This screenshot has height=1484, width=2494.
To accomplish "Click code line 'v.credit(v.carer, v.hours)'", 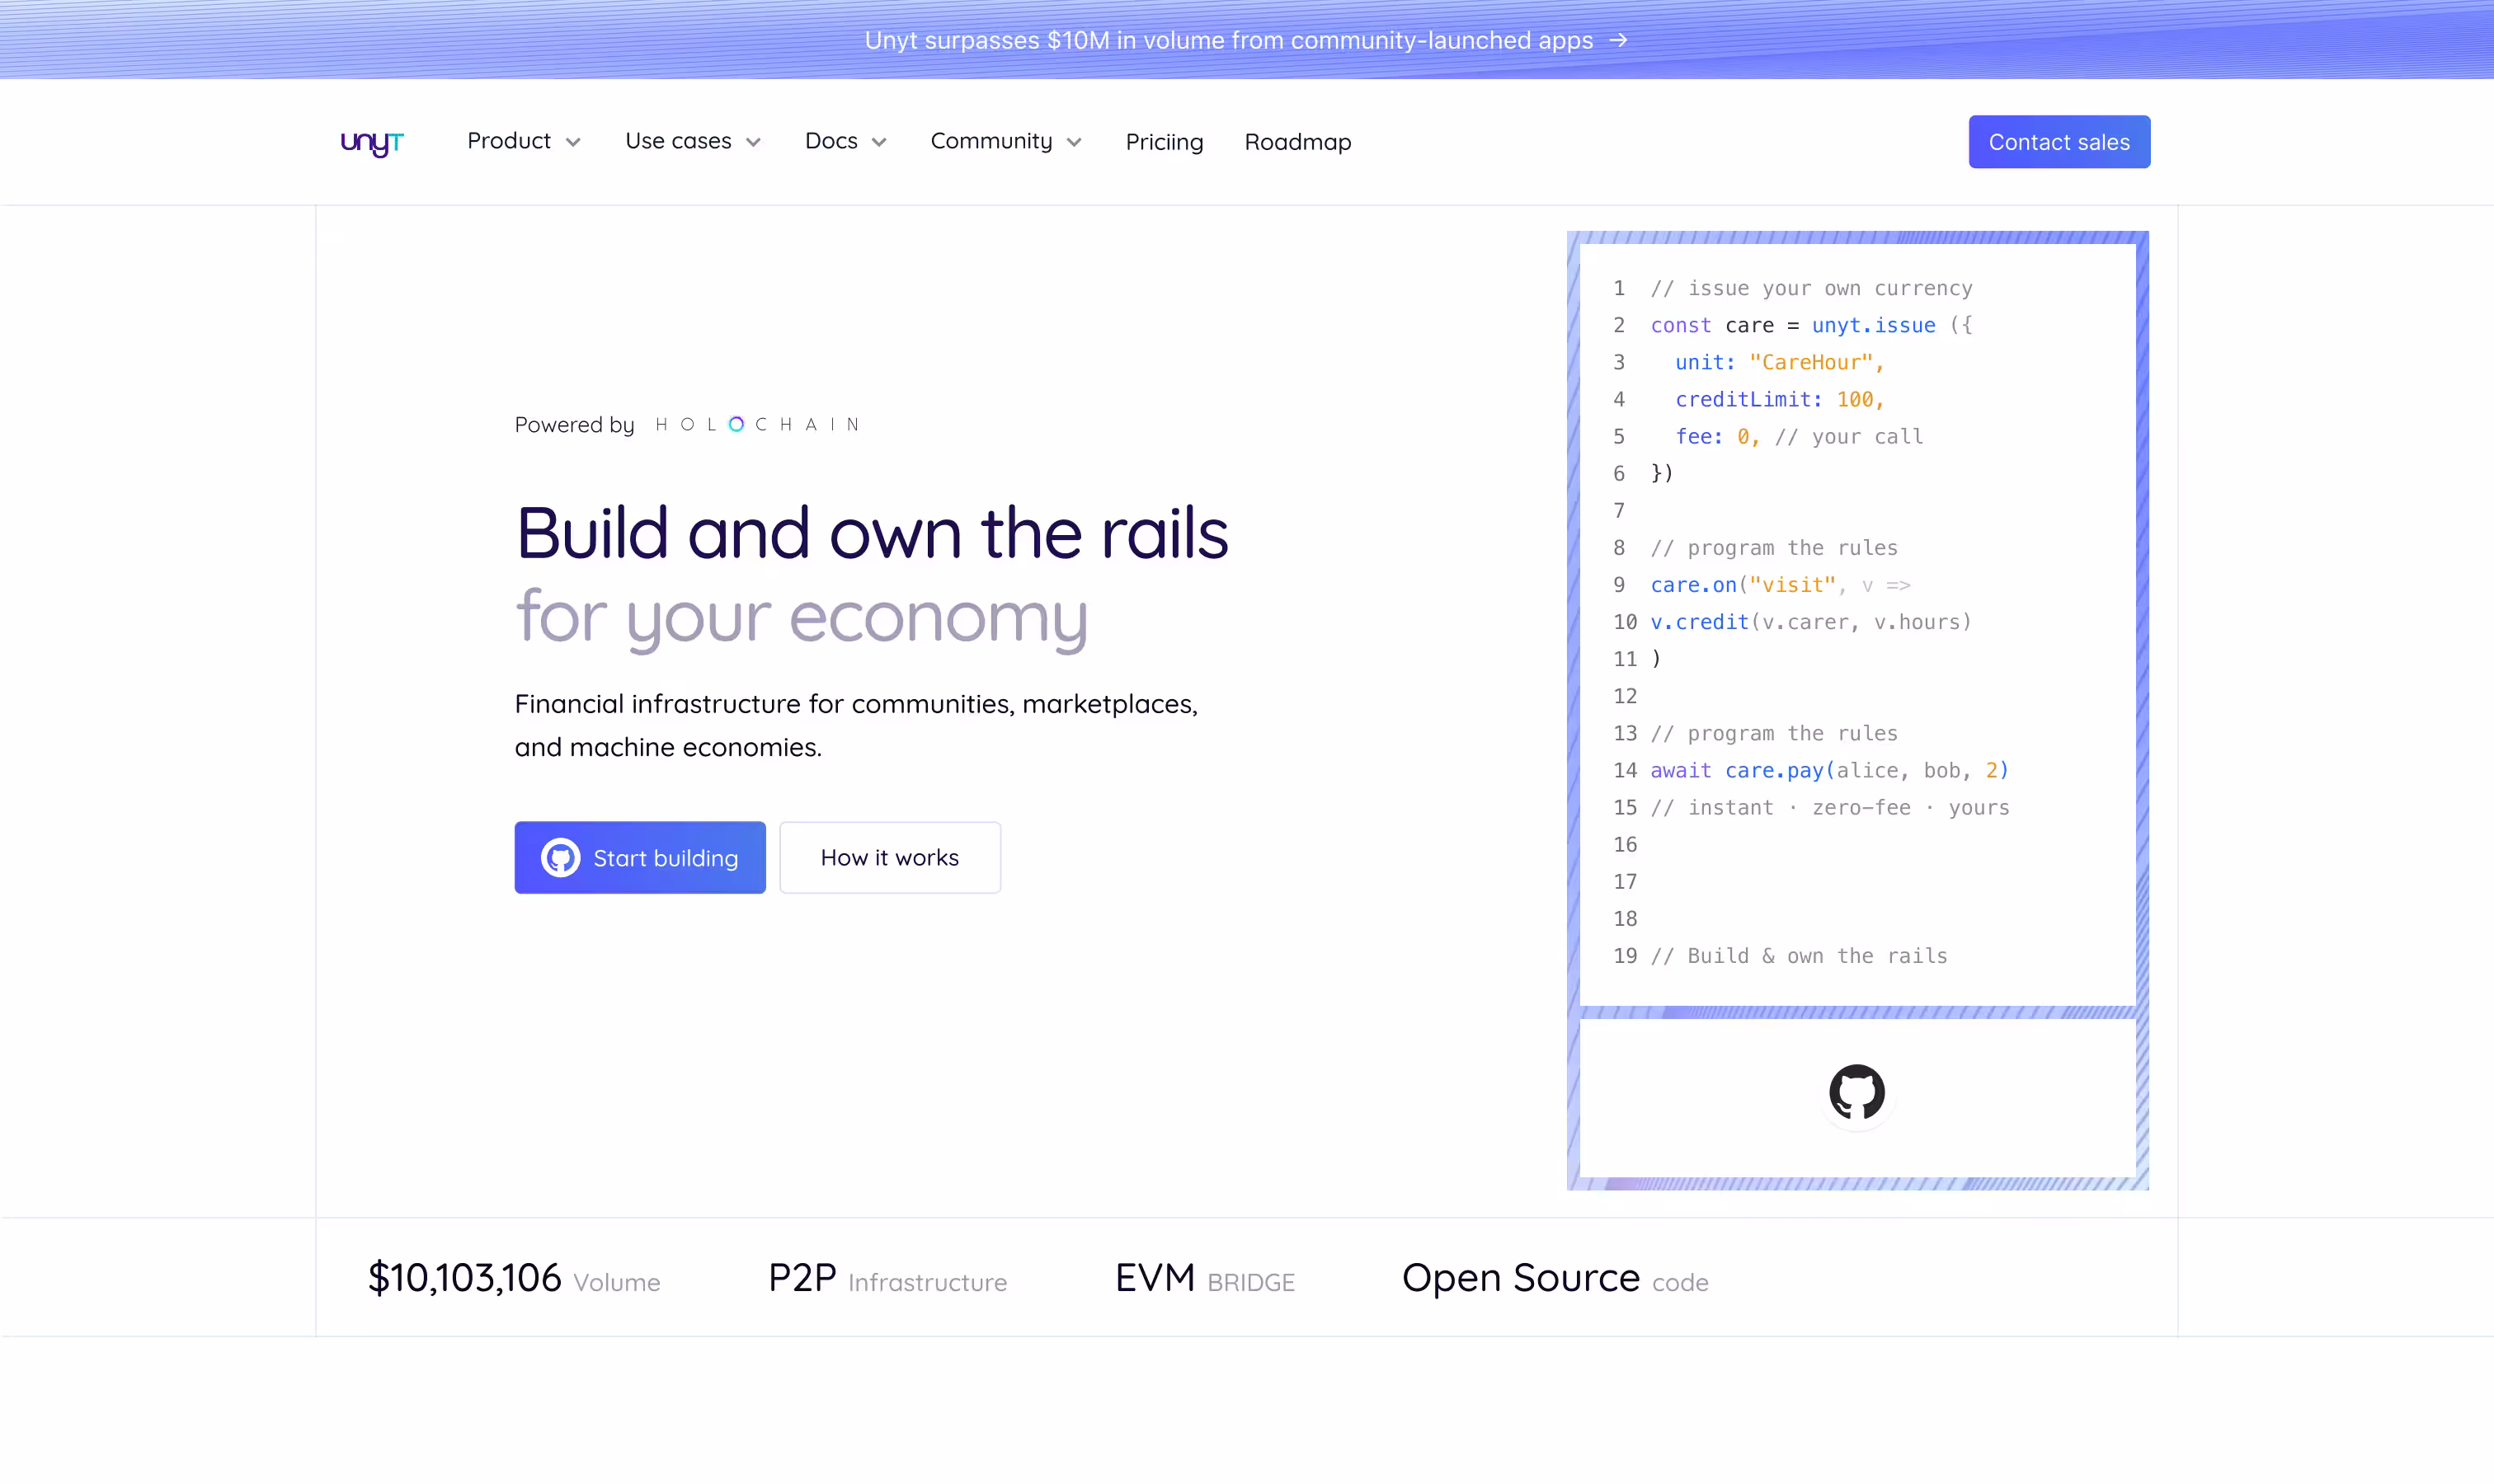I will coord(1811,622).
